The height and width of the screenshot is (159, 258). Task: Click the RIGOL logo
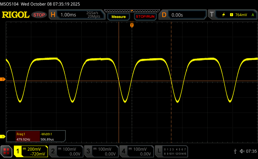[x=16, y=15]
